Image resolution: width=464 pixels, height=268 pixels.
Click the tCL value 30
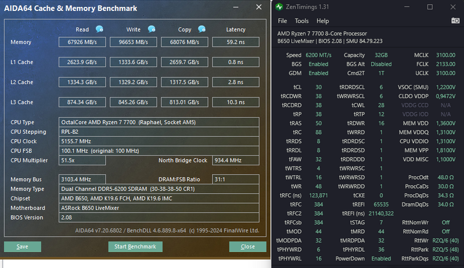318,87
